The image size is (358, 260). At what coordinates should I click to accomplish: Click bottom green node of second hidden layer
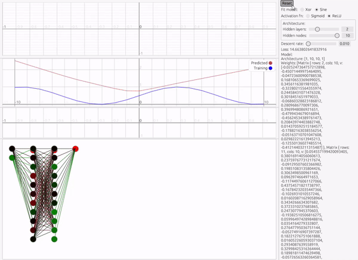[54, 239]
